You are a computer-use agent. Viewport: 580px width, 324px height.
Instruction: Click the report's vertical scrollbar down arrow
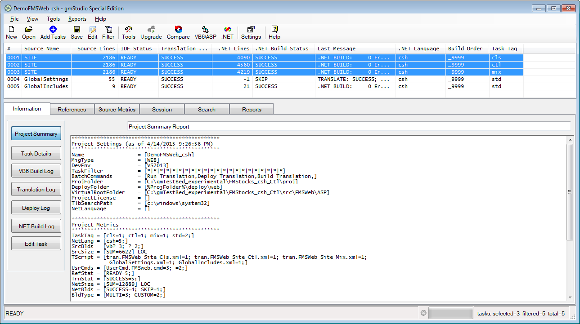pyautogui.click(x=570, y=297)
